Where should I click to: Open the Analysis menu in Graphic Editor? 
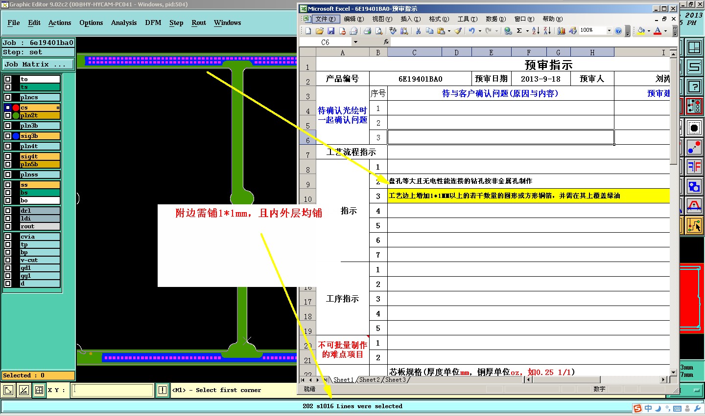pyautogui.click(x=124, y=22)
